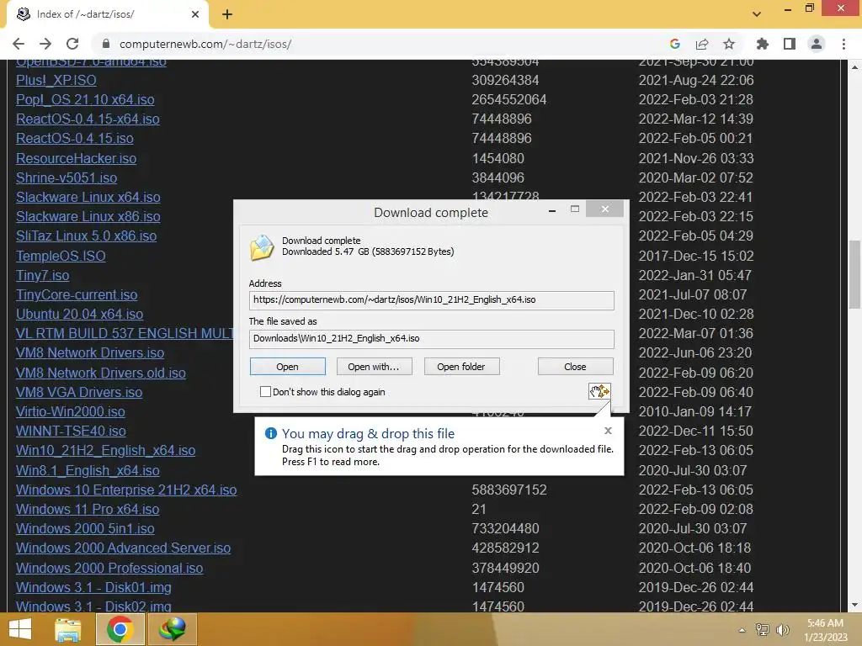Click the Address field in dialog
This screenshot has width=862, height=646.
click(x=432, y=300)
